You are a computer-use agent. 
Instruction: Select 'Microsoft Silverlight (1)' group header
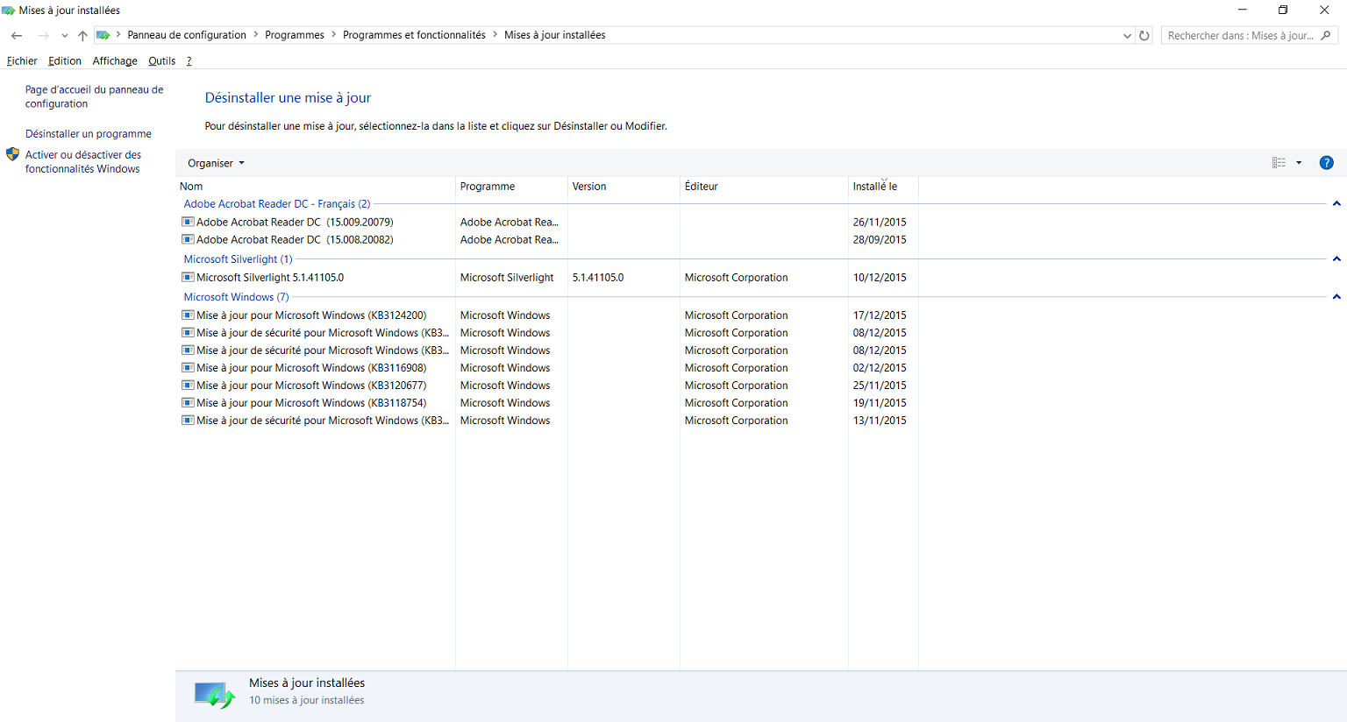pos(239,259)
